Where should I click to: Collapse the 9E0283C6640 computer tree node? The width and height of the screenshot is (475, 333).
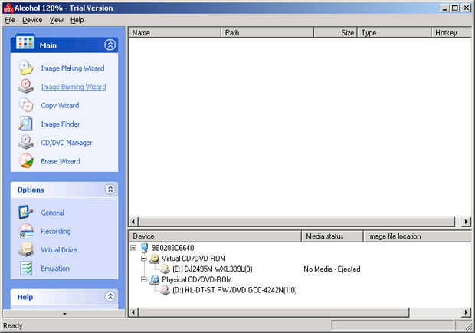(x=133, y=248)
